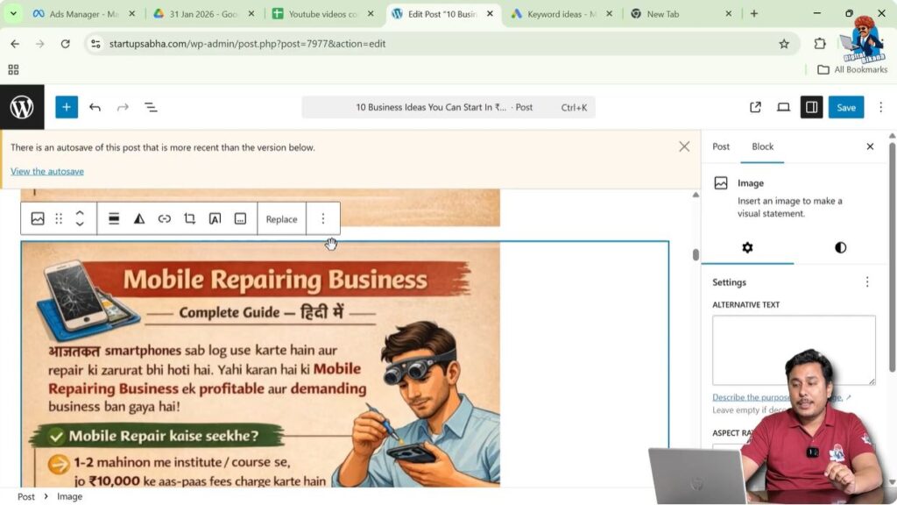Select the Block tab in sidebar

(762, 146)
